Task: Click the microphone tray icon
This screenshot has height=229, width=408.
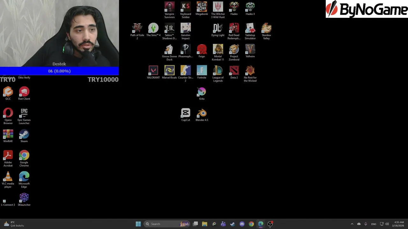Action: [x=366, y=224]
